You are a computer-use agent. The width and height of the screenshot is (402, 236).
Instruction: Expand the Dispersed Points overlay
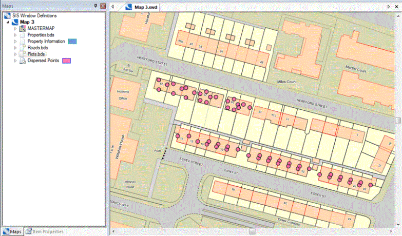point(15,61)
